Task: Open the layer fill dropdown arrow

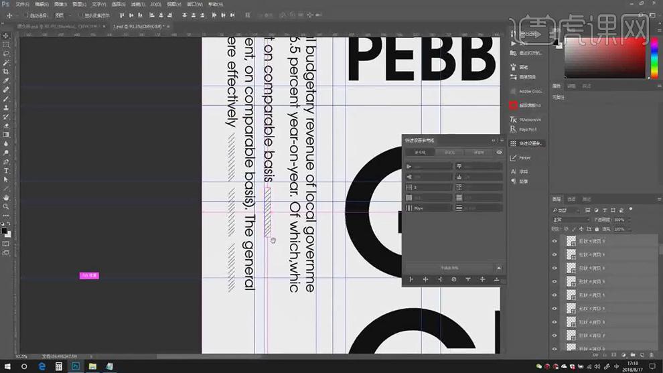Action: 629,229
